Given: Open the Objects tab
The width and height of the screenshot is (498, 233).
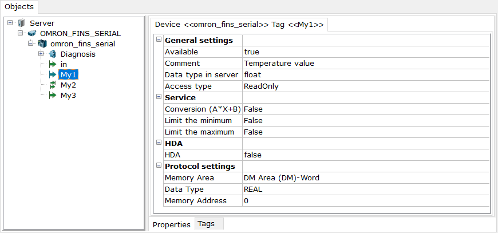Looking at the screenshot, I should 19,7.
